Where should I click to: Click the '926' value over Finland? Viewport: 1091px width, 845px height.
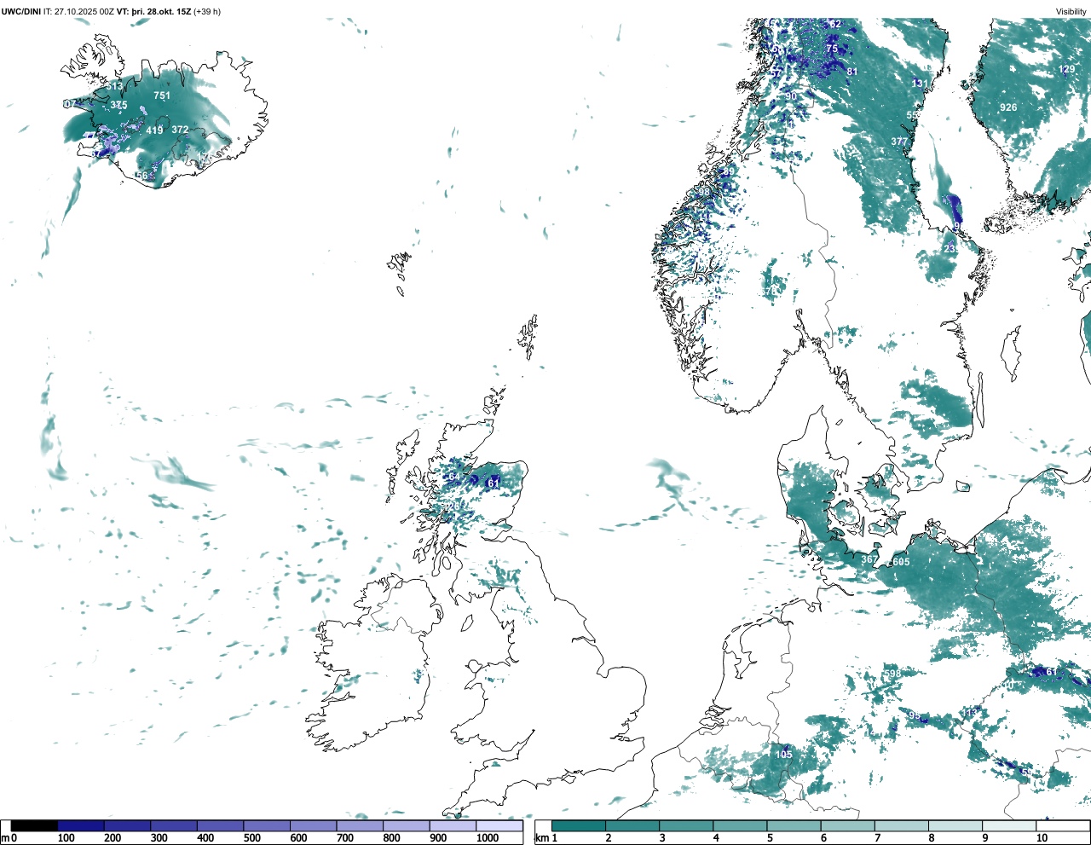[1008, 107]
